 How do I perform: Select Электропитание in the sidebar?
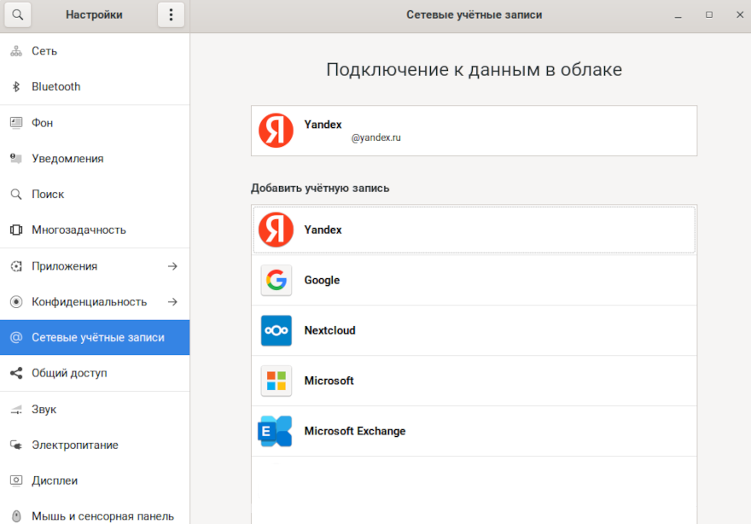(75, 445)
